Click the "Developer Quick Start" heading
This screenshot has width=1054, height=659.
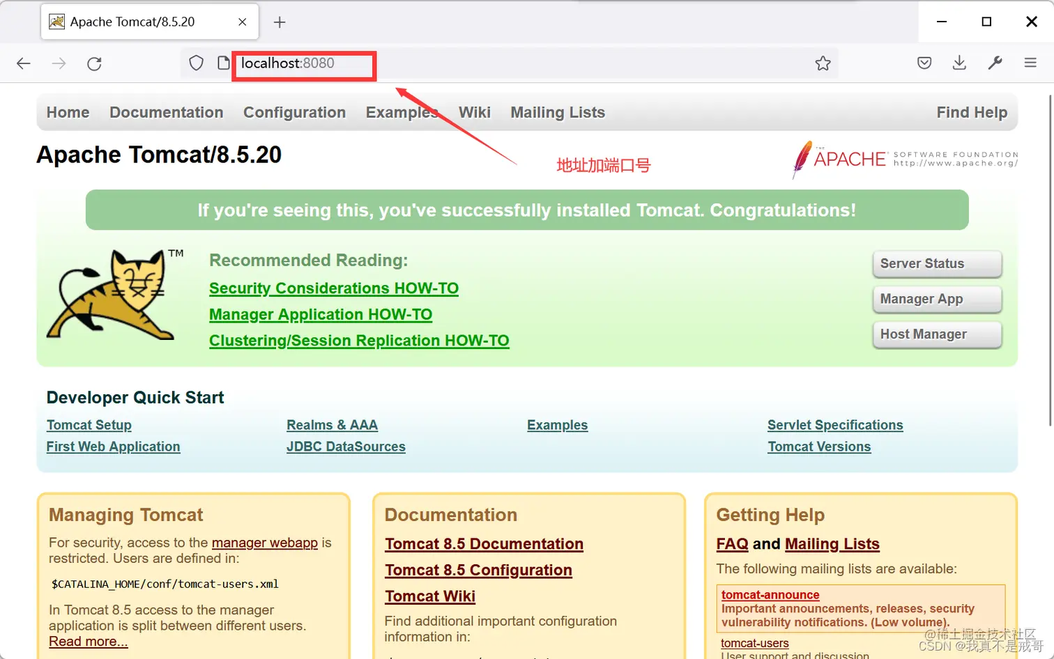135,398
